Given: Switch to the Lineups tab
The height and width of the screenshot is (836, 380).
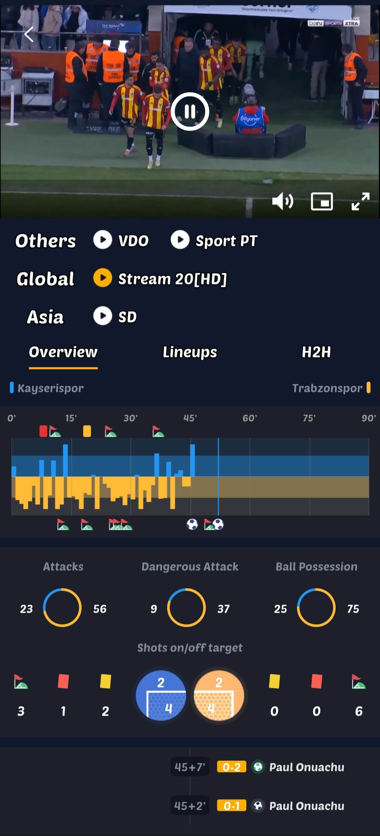Looking at the screenshot, I should click(x=190, y=352).
